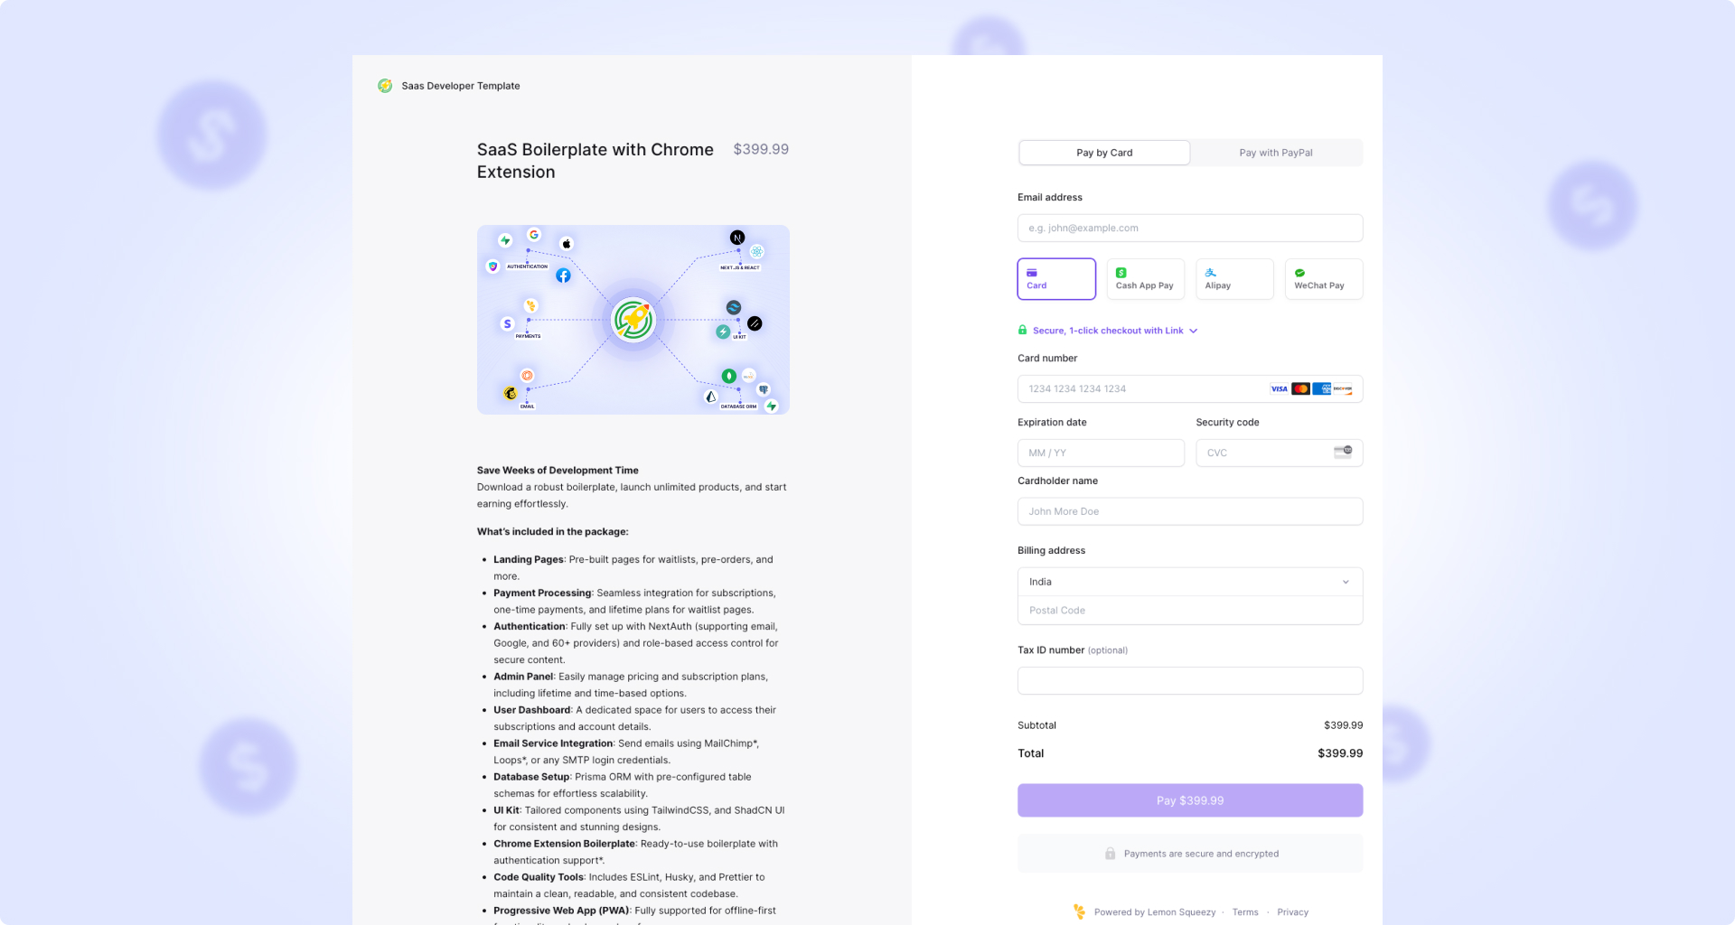Click the Mastercard brand icon

click(1300, 389)
